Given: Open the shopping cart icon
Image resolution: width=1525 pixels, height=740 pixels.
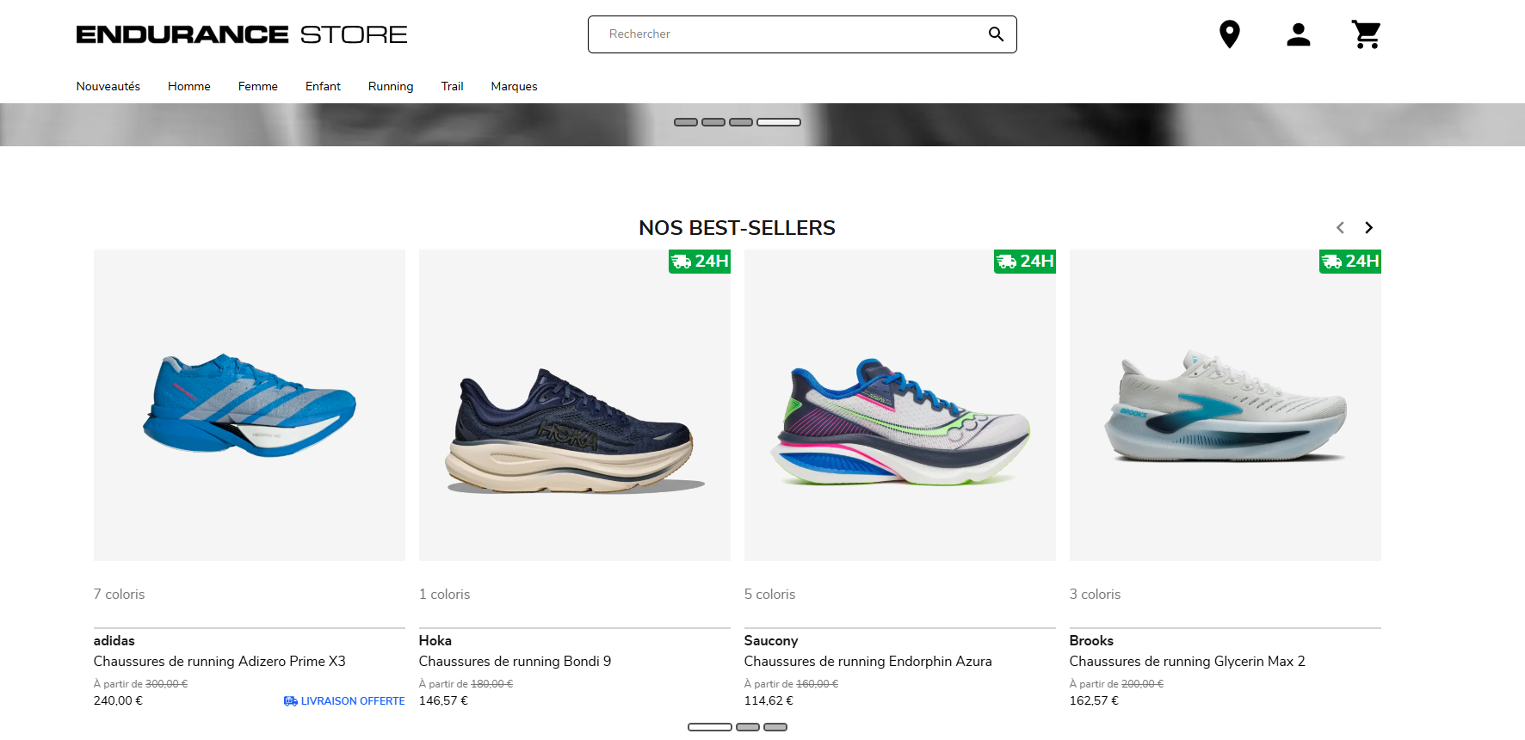Looking at the screenshot, I should [1367, 34].
